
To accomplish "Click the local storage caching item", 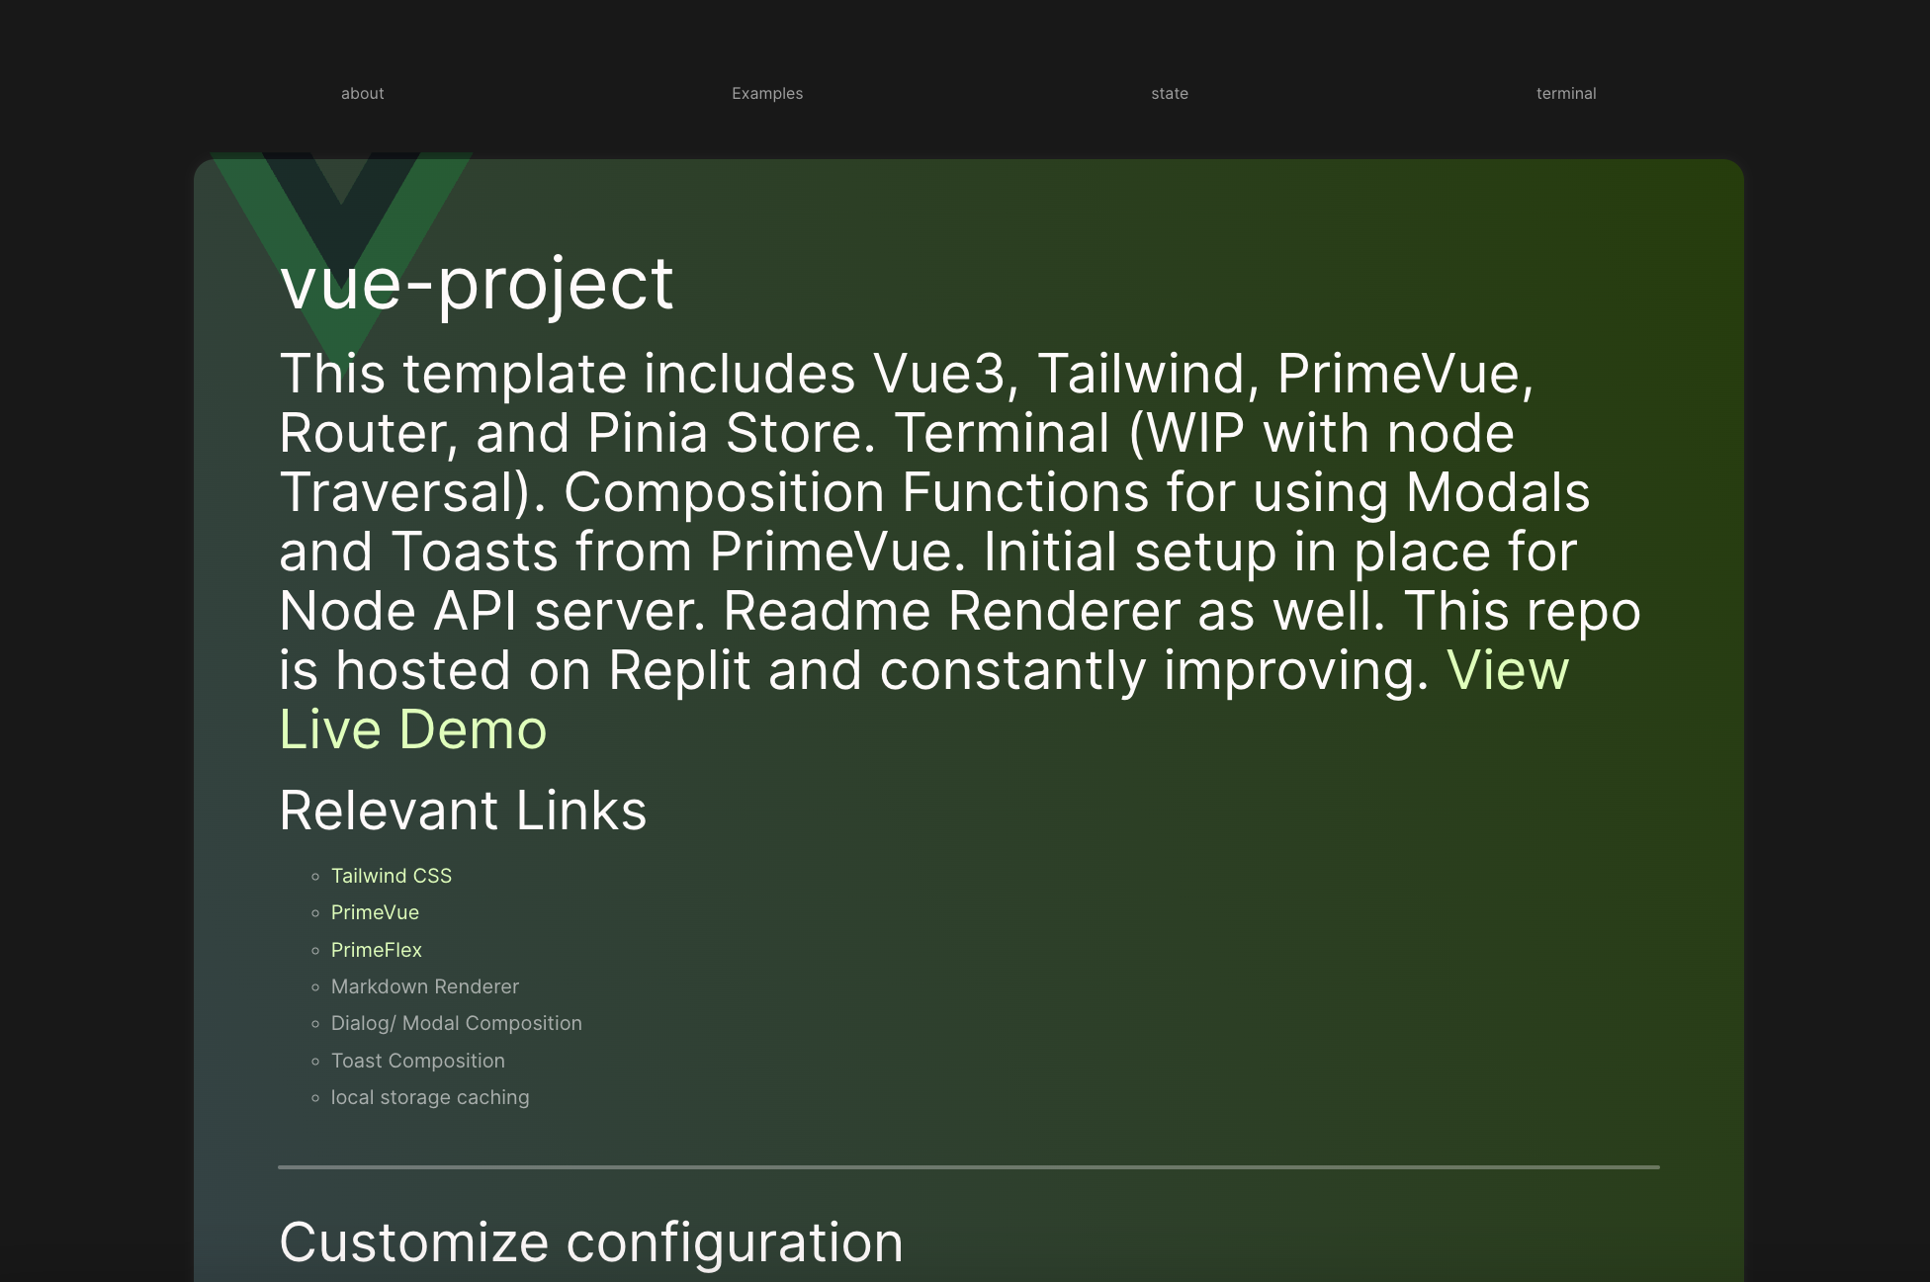I will (430, 1097).
